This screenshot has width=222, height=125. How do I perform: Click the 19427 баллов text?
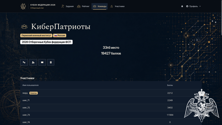111,53
